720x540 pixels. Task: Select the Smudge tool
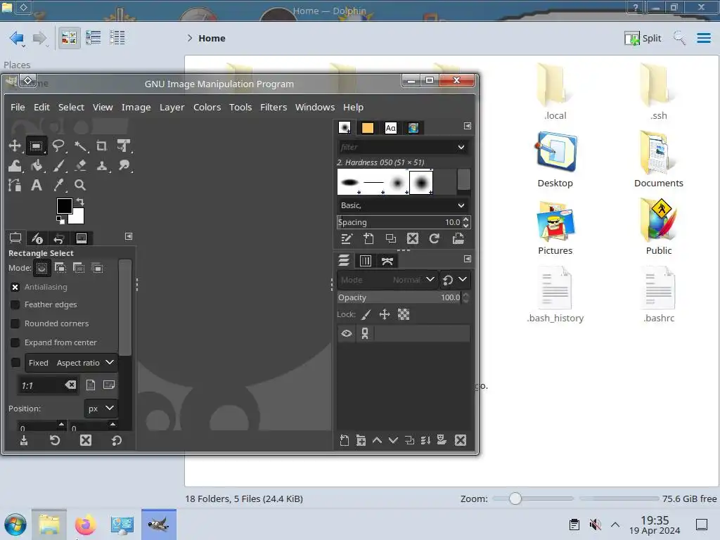coord(124,165)
